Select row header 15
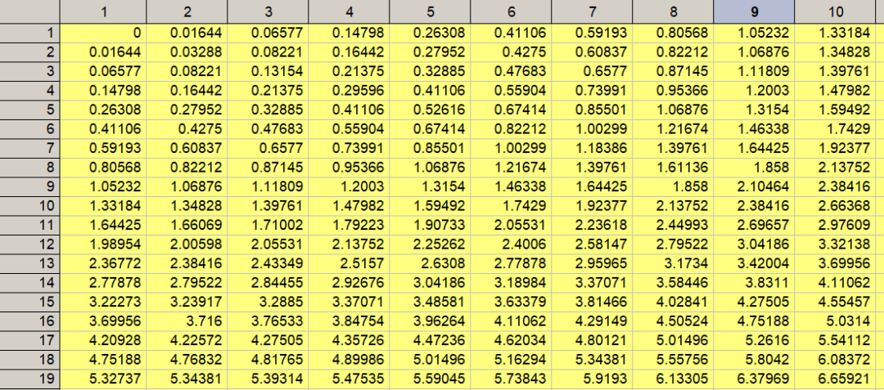Screen dimensions: 884x390 coord(30,303)
